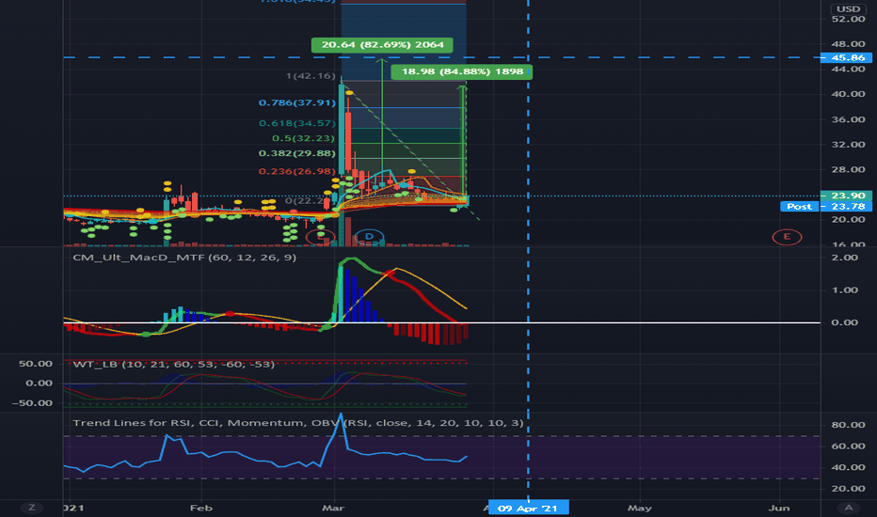Click the dividend 'D' marker icon
This screenshot has width=877, height=517.
pos(369,237)
